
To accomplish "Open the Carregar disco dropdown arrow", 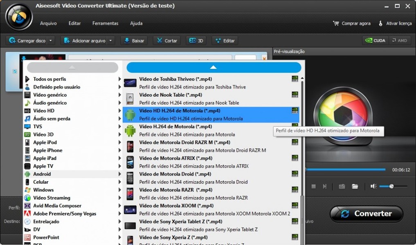I will click(51, 41).
